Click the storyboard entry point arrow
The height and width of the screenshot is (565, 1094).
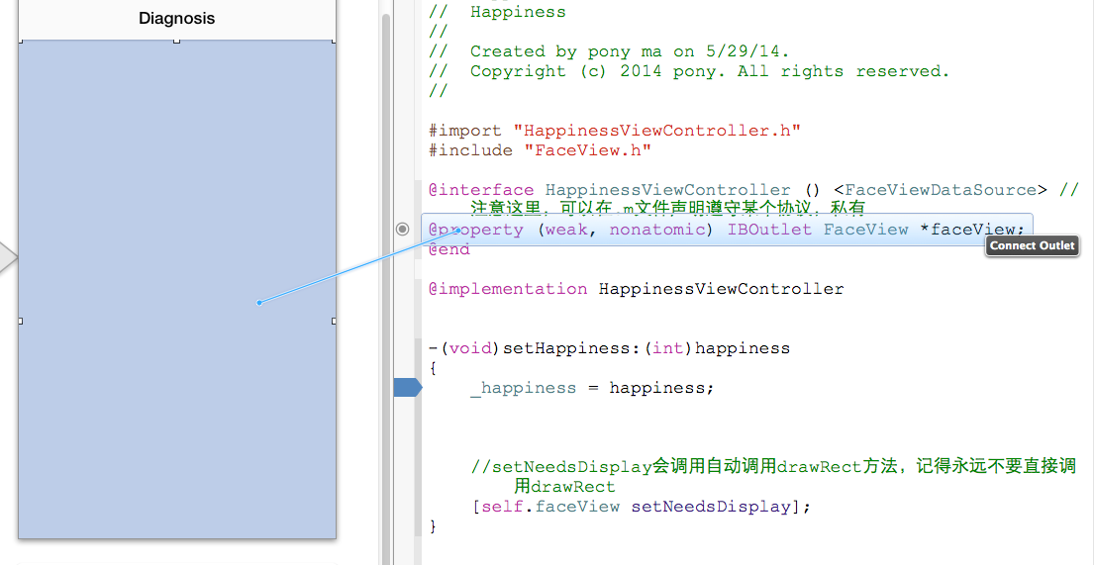click(8, 256)
